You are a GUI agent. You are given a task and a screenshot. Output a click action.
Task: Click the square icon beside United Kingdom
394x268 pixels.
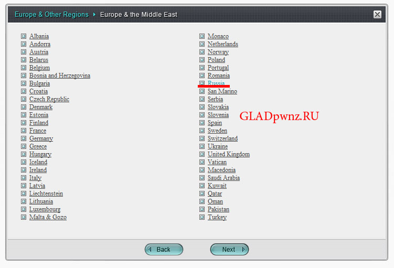pyautogui.click(x=202, y=154)
